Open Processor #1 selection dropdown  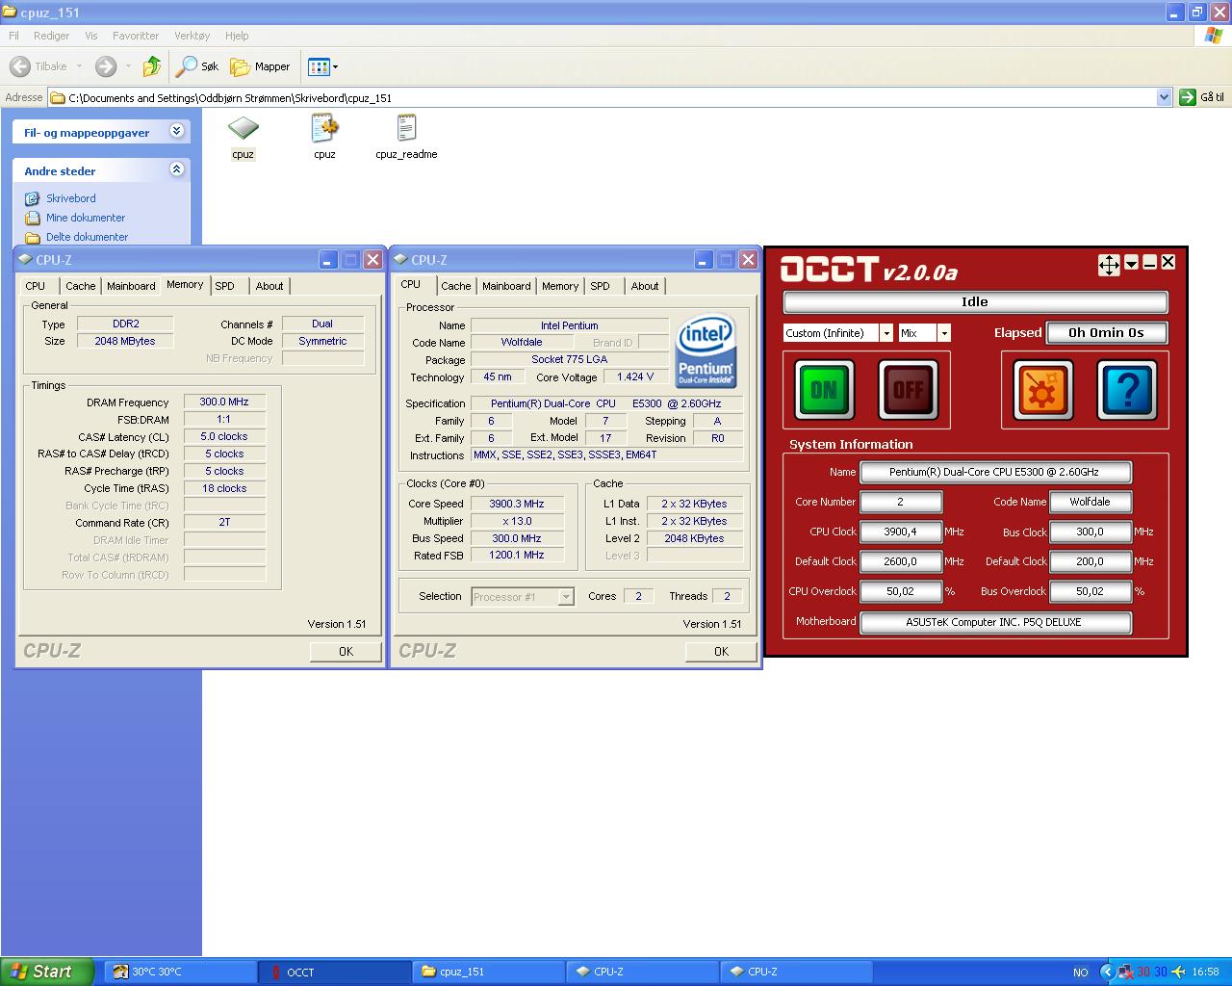tap(566, 597)
